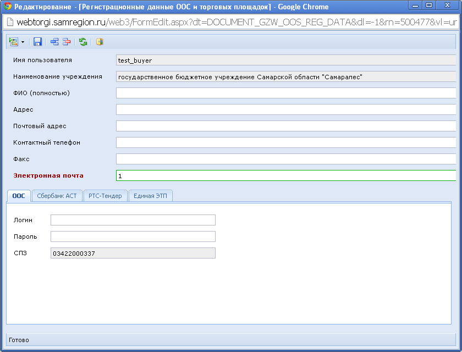This screenshot has height=352, width=462.
Task: Click the Логин input field
Action: [133, 220]
